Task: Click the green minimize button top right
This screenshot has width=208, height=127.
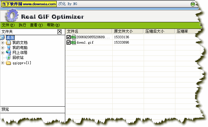Action: tap(193, 4)
